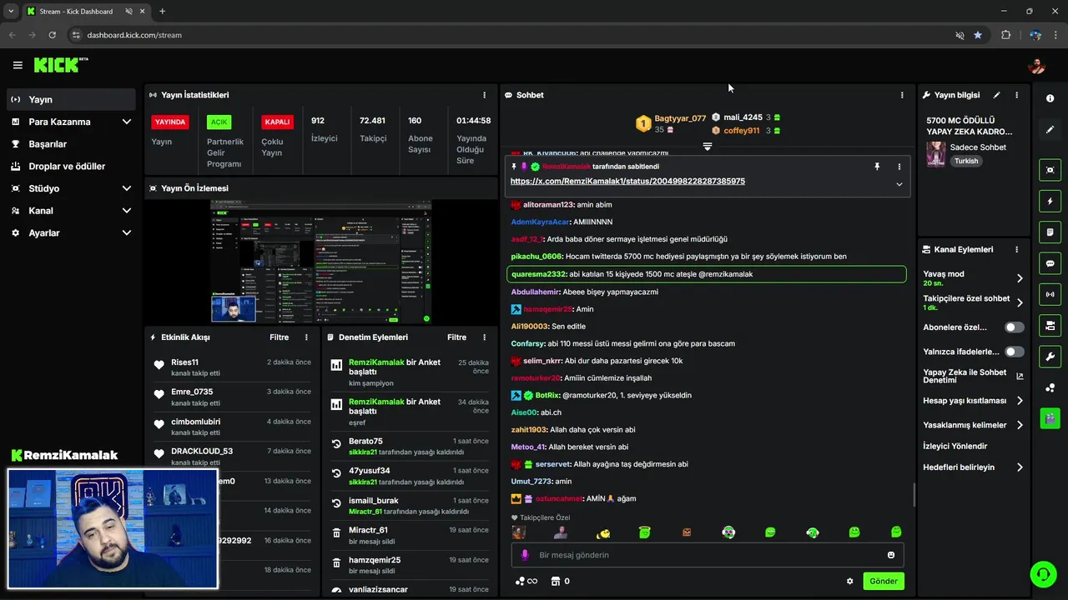Open the Yayın İstatistikleri panel options menu
The height and width of the screenshot is (600, 1068).
(x=485, y=95)
